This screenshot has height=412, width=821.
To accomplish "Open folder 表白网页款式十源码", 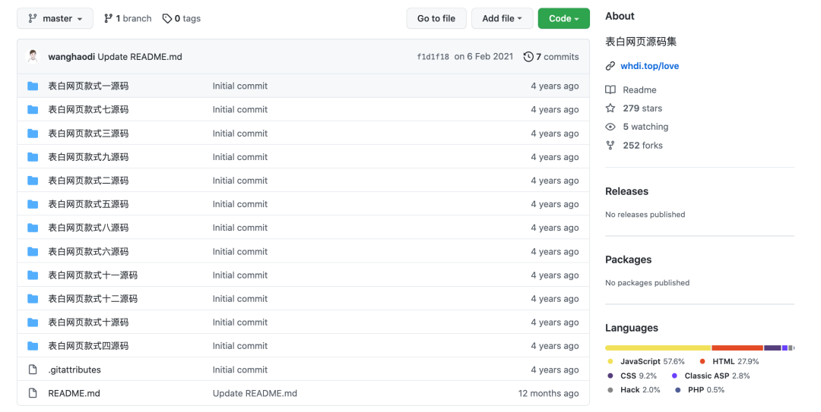I will (x=88, y=322).
